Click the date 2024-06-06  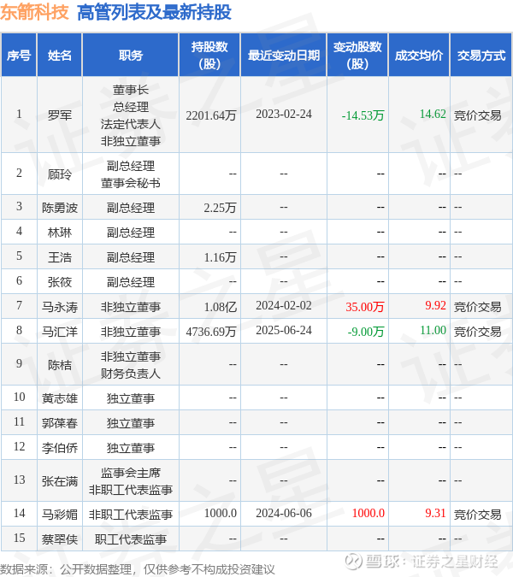[284, 513]
